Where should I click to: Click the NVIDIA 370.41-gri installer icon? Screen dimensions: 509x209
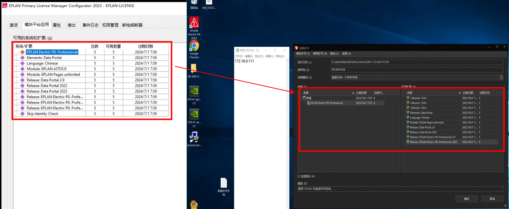coord(194,91)
